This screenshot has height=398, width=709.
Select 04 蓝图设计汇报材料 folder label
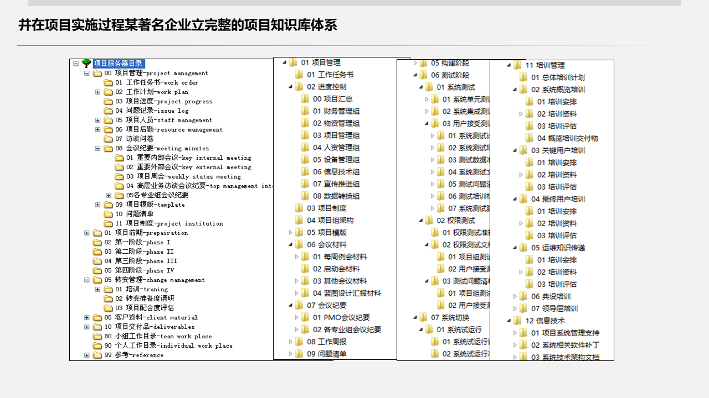tap(347, 293)
